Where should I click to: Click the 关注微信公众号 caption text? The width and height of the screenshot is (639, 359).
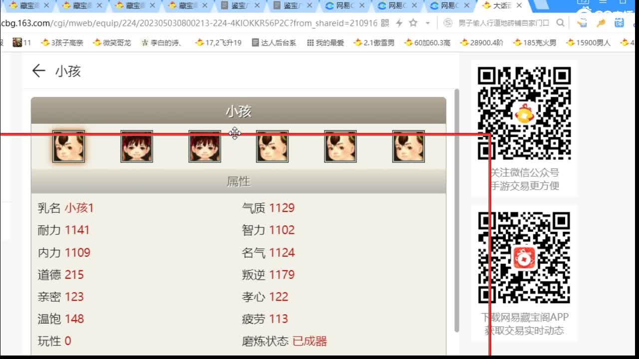pyautogui.click(x=524, y=173)
